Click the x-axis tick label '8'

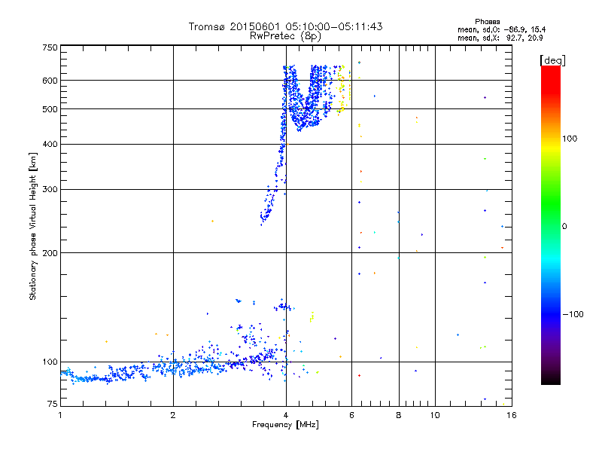click(x=399, y=415)
